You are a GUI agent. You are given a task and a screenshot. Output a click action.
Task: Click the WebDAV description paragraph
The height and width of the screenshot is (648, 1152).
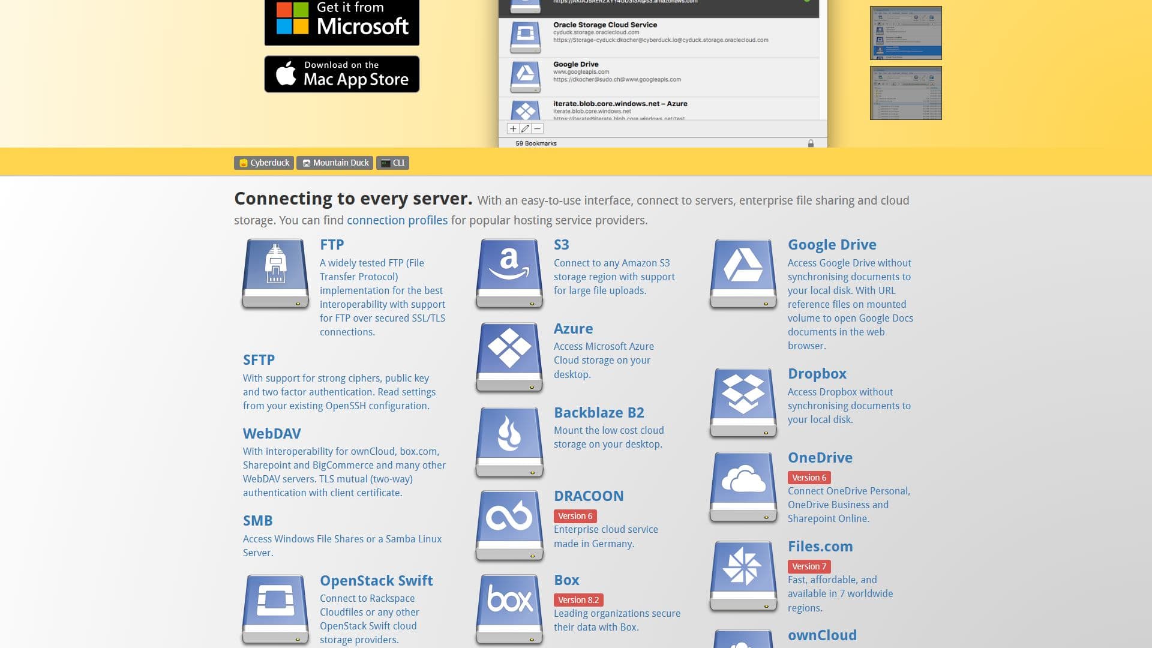[x=344, y=472]
